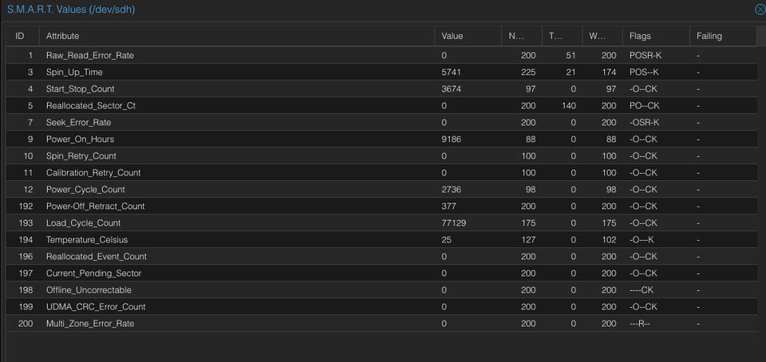Click the -O---K flags cell
This screenshot has width=766, height=362.
(x=642, y=239)
